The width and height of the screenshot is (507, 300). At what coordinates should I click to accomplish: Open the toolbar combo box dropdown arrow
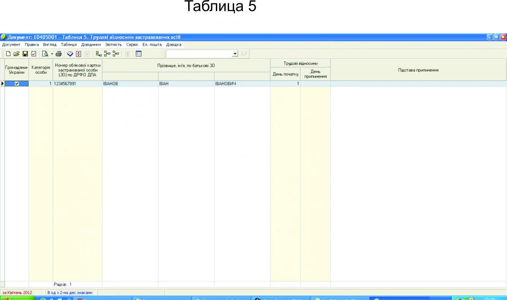coord(235,54)
